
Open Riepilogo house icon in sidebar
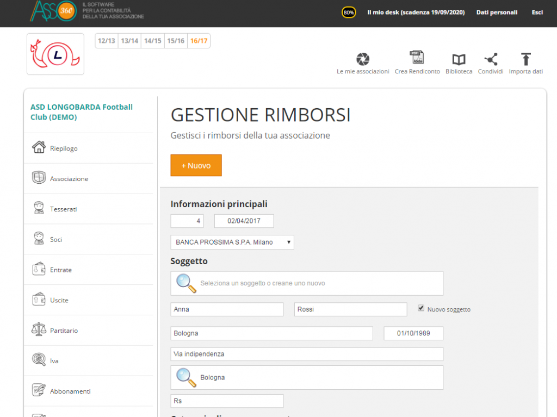[x=39, y=147]
